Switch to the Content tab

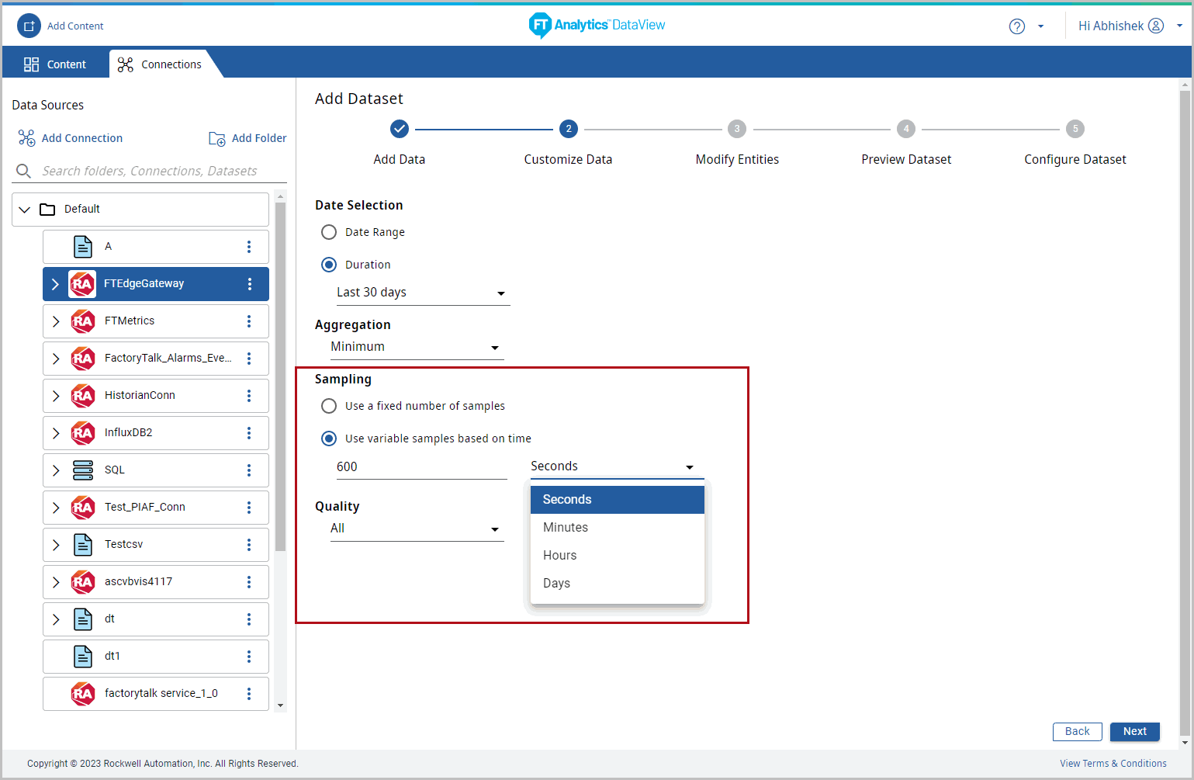56,64
